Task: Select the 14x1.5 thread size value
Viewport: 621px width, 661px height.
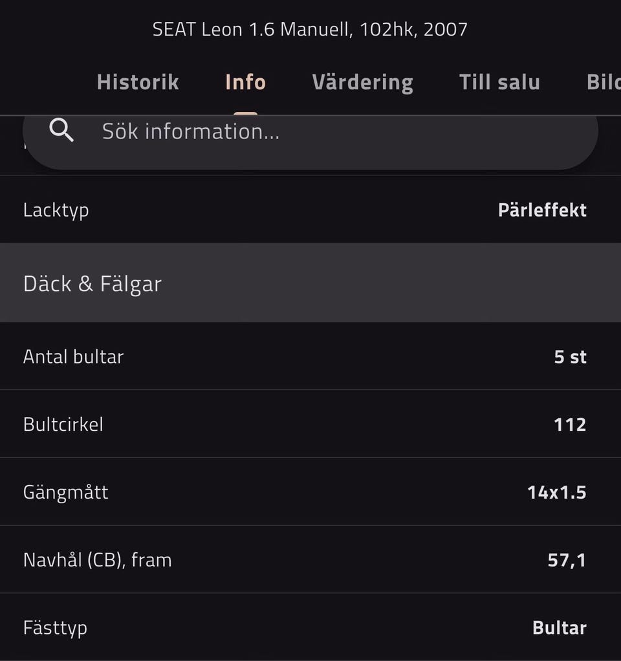Action: click(556, 492)
